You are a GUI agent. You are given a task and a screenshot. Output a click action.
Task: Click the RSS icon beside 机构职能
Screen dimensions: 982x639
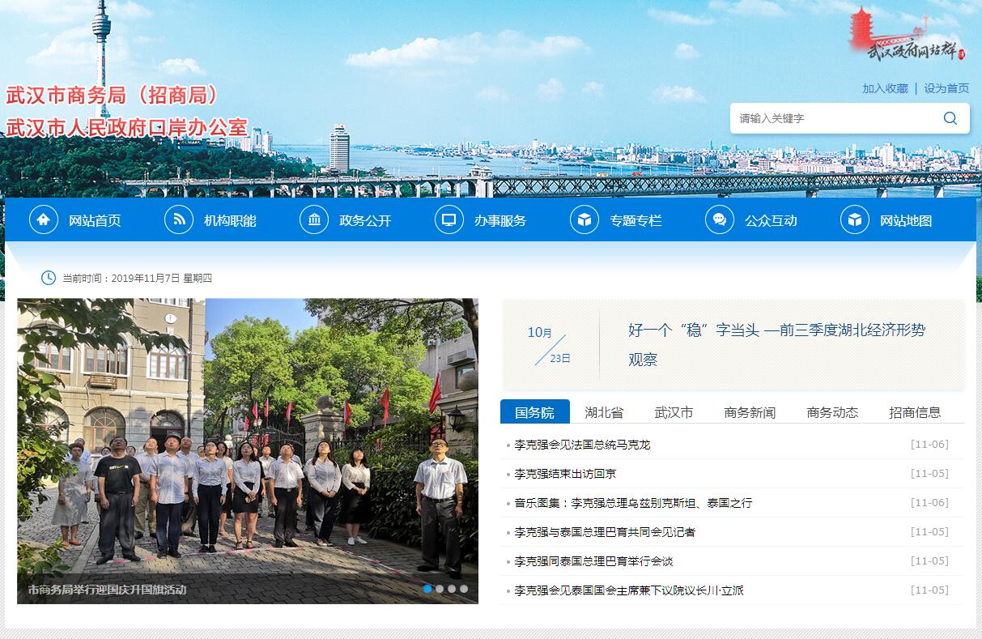coord(179,219)
